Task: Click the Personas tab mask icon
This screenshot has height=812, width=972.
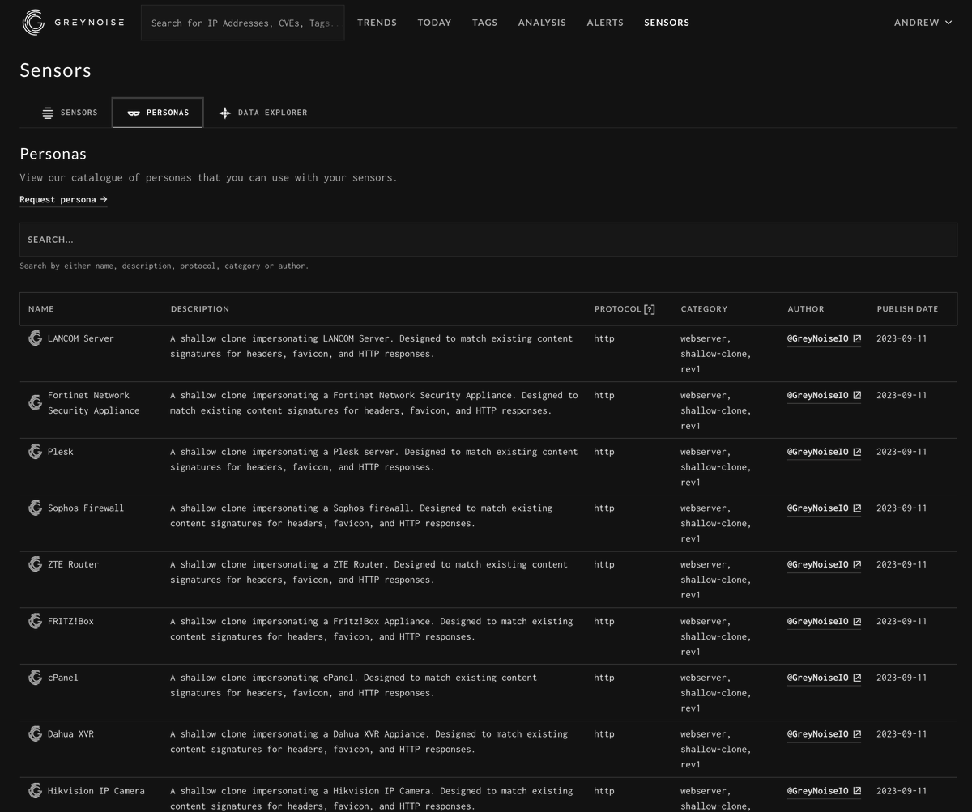Action: (x=134, y=113)
